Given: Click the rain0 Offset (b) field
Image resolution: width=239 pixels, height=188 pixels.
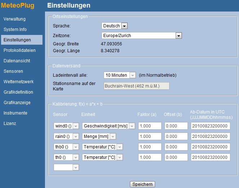Looking at the screenshot, I should coord(176,136).
